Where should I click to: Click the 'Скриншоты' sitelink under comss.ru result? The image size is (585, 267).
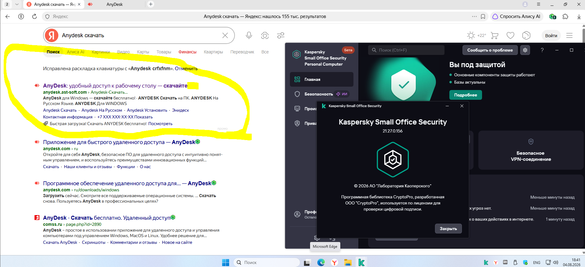pos(93,242)
